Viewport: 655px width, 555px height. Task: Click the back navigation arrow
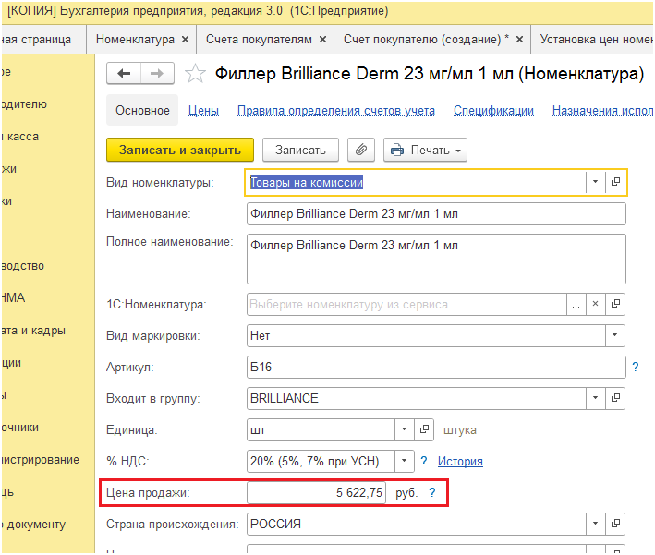click(124, 74)
